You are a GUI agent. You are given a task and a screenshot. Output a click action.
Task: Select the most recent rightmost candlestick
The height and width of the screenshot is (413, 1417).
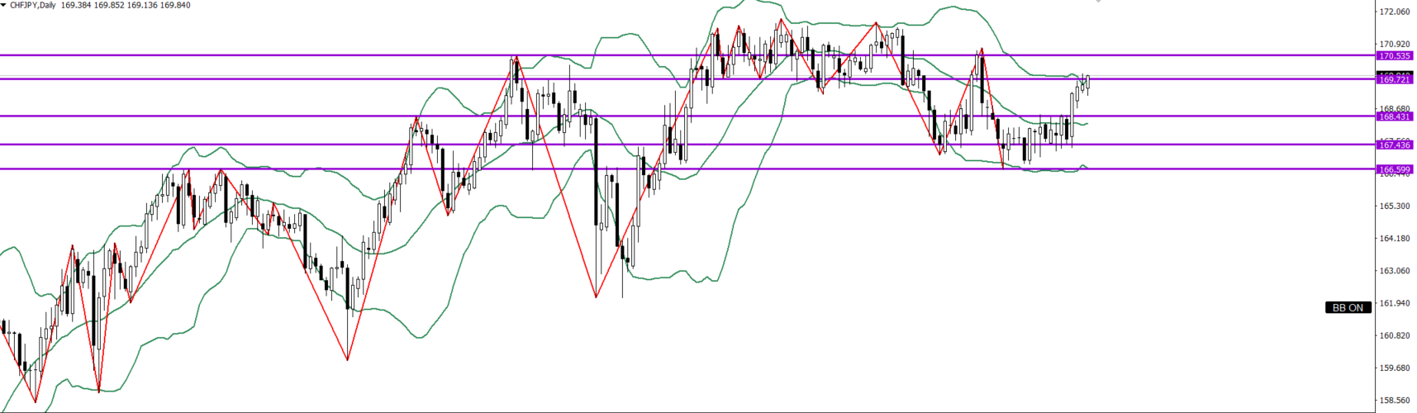tap(1088, 81)
